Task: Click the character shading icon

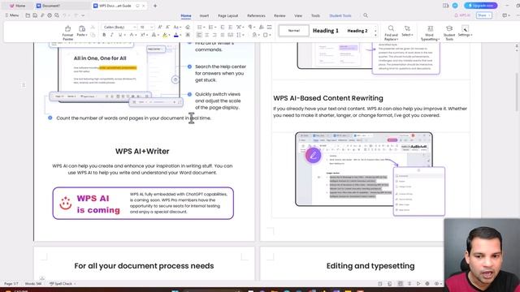Action: click(x=188, y=35)
